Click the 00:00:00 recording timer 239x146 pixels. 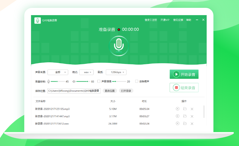coord(131,29)
